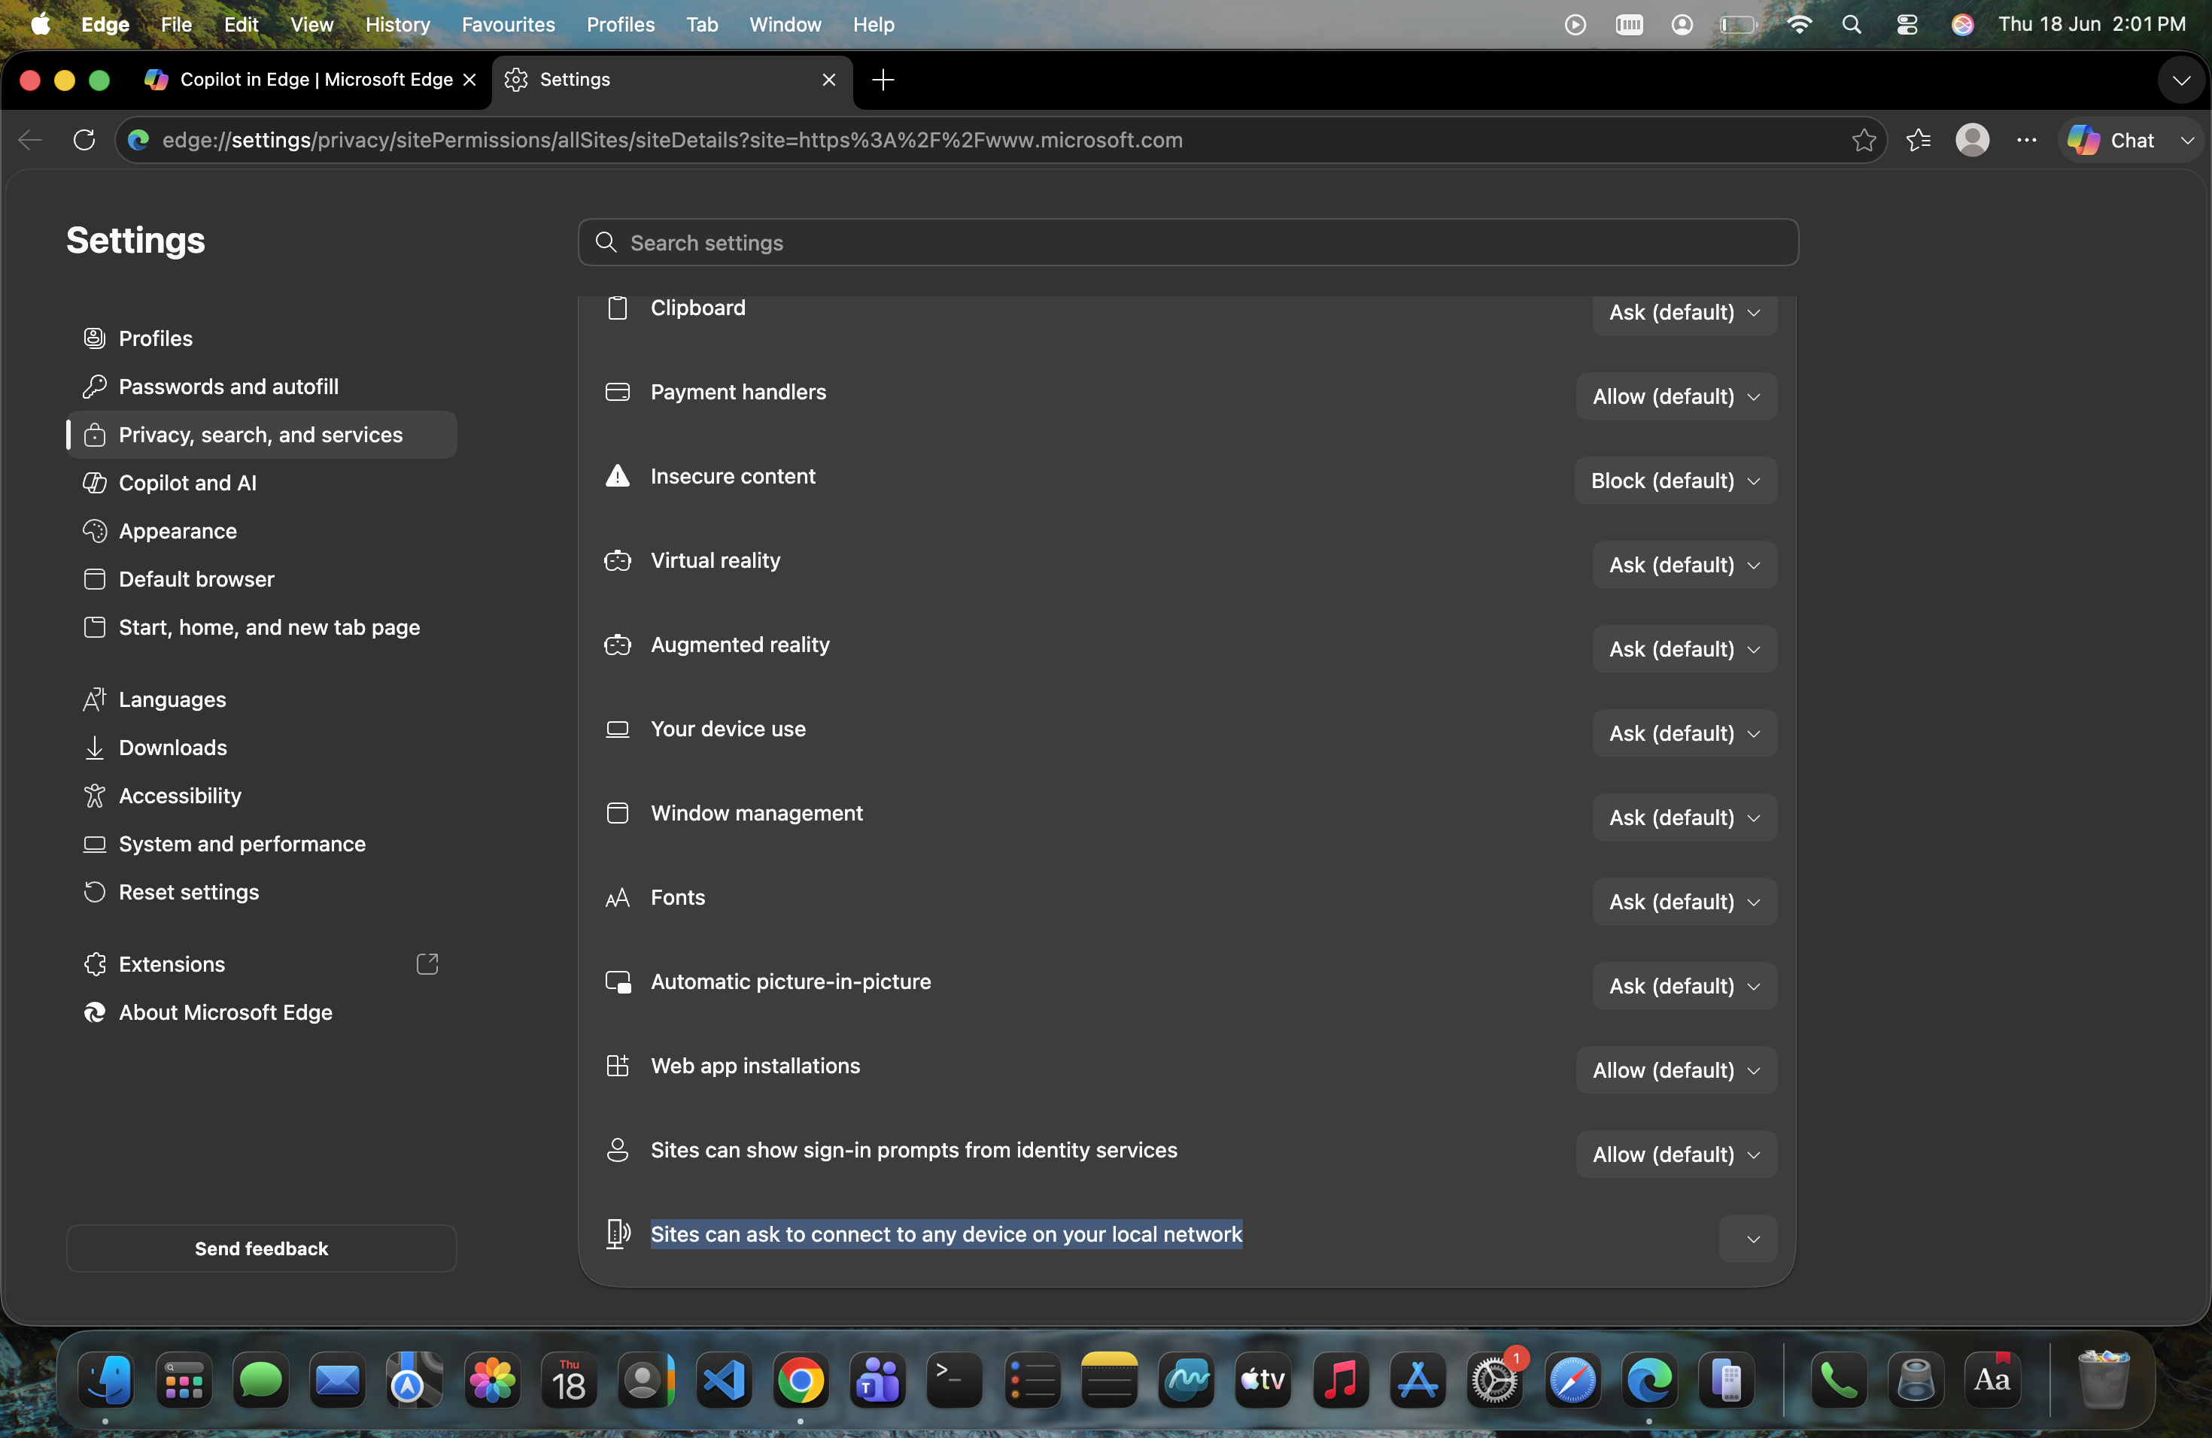This screenshot has width=2212, height=1438.
Task: Open a new tab with plus button
Action: point(883,80)
